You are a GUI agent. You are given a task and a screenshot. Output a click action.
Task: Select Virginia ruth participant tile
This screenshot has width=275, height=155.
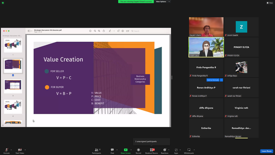pyautogui.click(x=241, y=108)
